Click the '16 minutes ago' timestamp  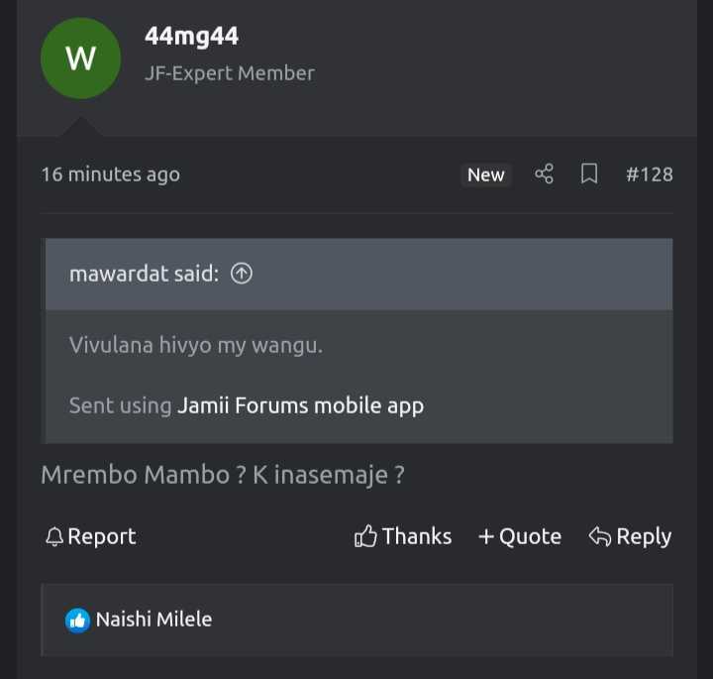pos(111,174)
